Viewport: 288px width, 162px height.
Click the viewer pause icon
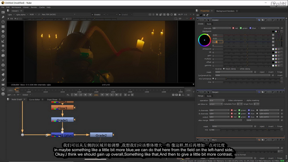click(x=175, y=14)
